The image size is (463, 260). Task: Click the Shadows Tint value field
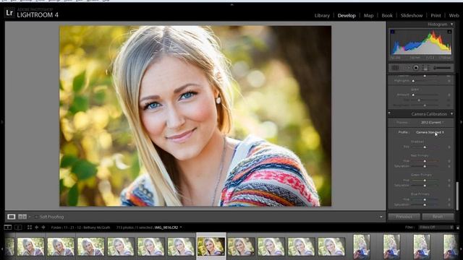click(449, 147)
